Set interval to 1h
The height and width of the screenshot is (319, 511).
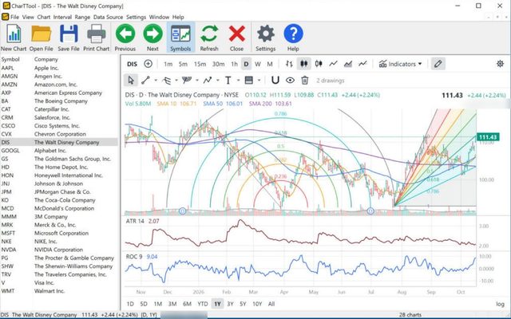(234, 64)
